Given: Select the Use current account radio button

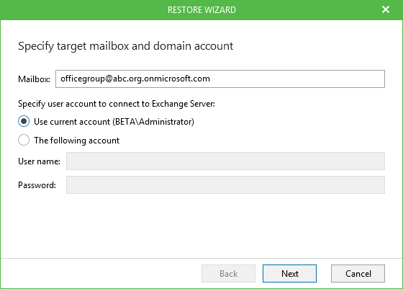Looking at the screenshot, I should point(24,121).
